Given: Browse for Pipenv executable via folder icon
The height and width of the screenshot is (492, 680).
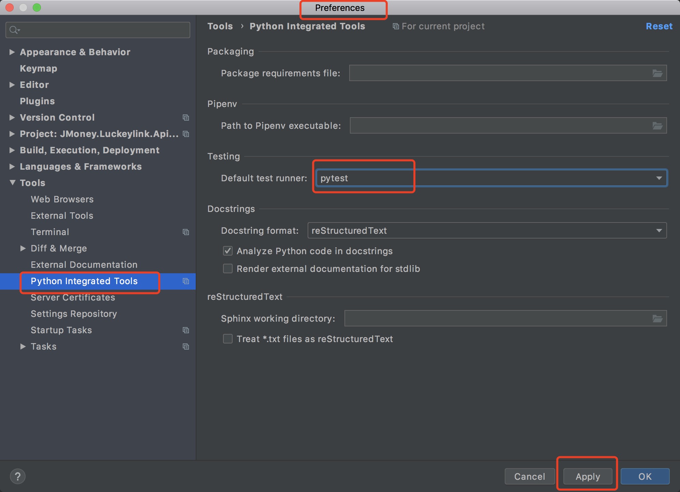Looking at the screenshot, I should coord(657,126).
